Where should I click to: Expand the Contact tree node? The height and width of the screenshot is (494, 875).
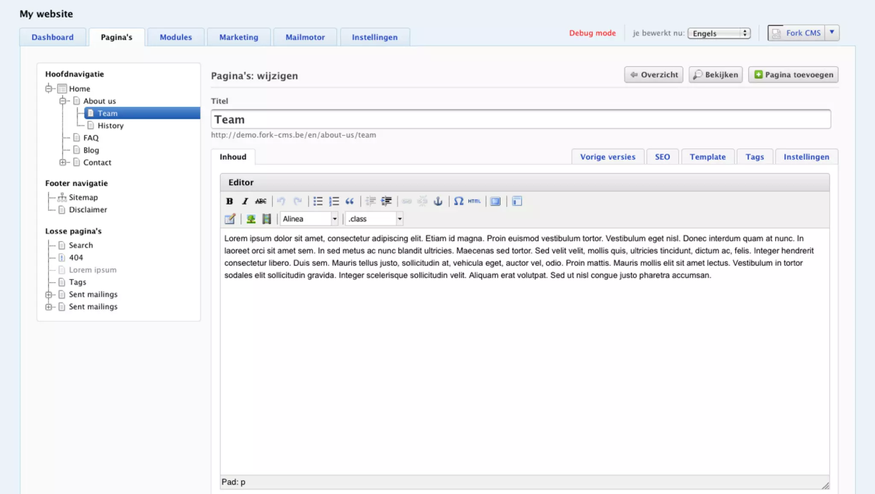tap(62, 162)
